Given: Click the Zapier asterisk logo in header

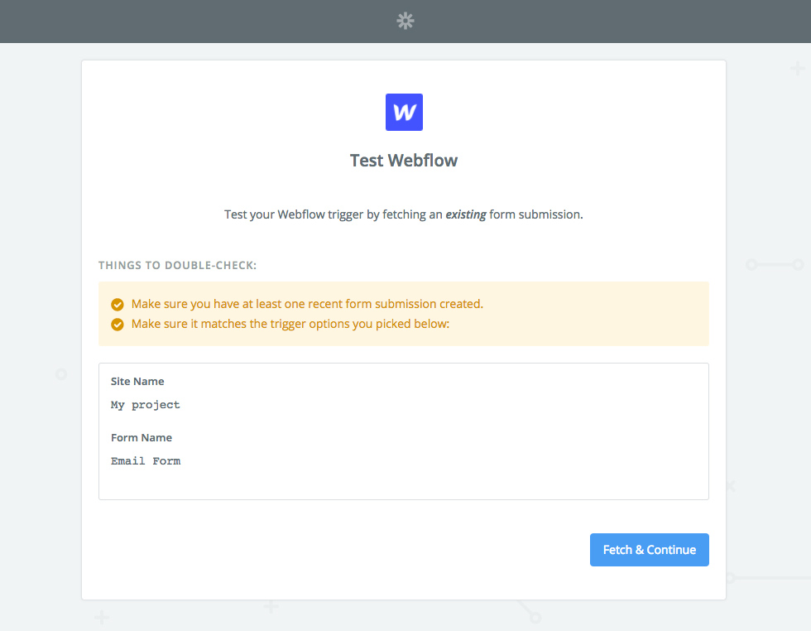Looking at the screenshot, I should pos(405,21).
